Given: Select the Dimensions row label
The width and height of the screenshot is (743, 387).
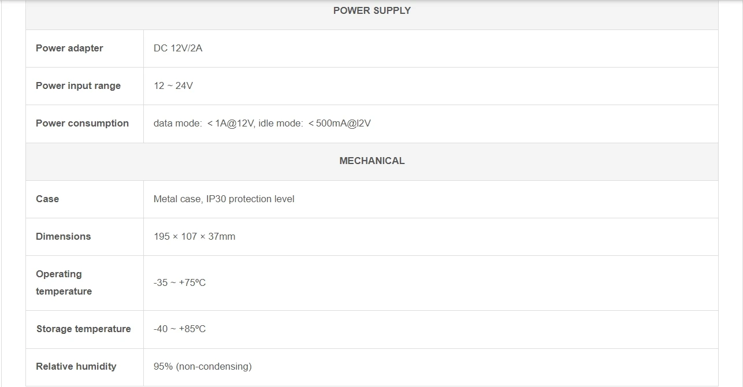Looking at the screenshot, I should click(x=63, y=236).
